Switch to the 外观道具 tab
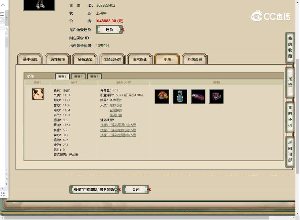Image resolution: width=300 pixels, height=220 pixels. [194, 59]
